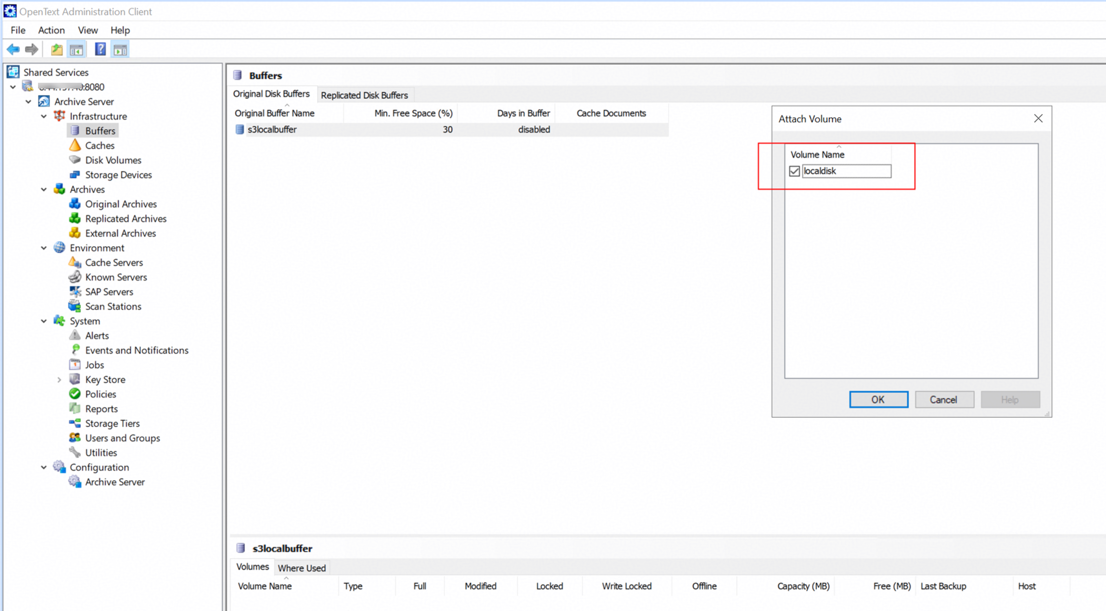
Task: Click the Events and Notifications icon
Action: pyautogui.click(x=75, y=350)
